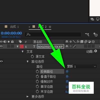Click the search magnifier icon
Screen dimensions: 100x100
[28, 34]
